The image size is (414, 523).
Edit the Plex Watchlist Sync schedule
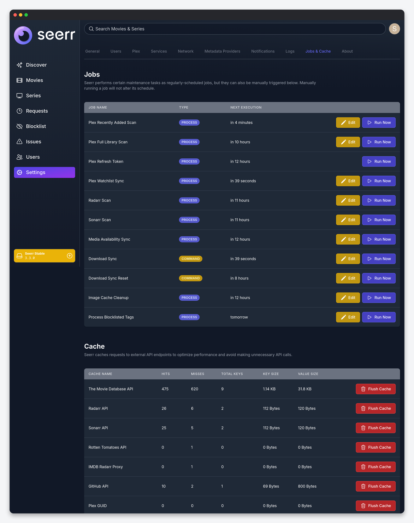tap(348, 181)
